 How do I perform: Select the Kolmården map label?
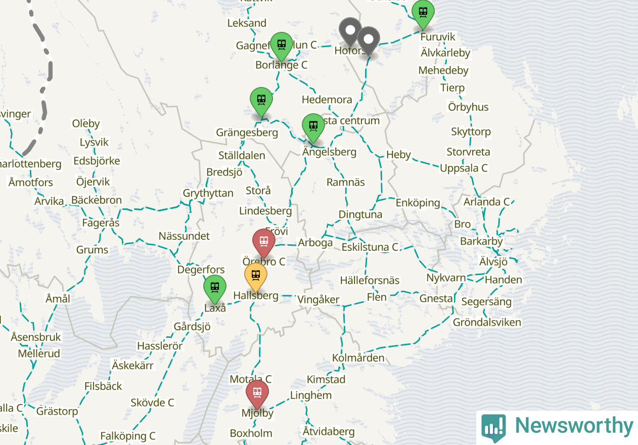tap(358, 358)
